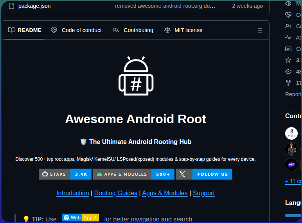Click the contributing people icon in sidebar
This screenshot has height=223, width=302.
(288, 26)
